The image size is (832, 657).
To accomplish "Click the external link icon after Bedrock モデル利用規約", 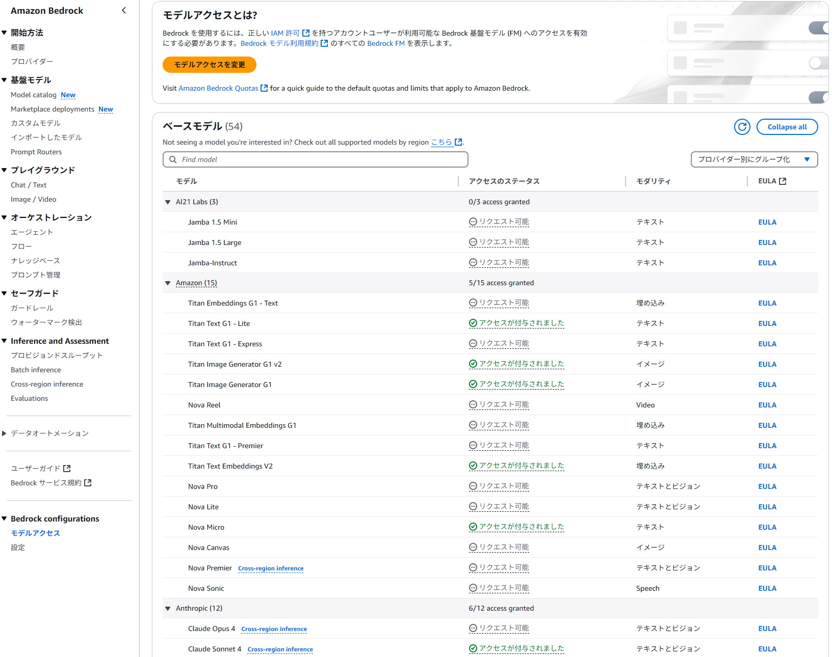I will pos(324,43).
